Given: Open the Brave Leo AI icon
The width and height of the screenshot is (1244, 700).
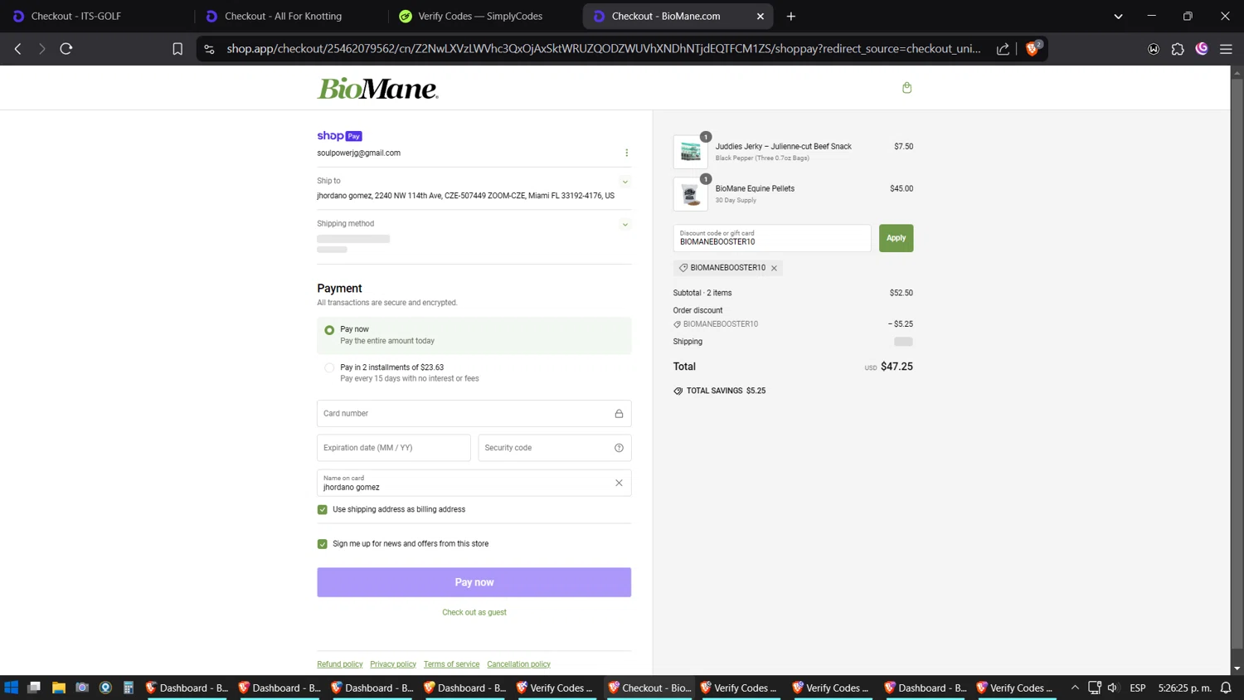Looking at the screenshot, I should (1202, 49).
